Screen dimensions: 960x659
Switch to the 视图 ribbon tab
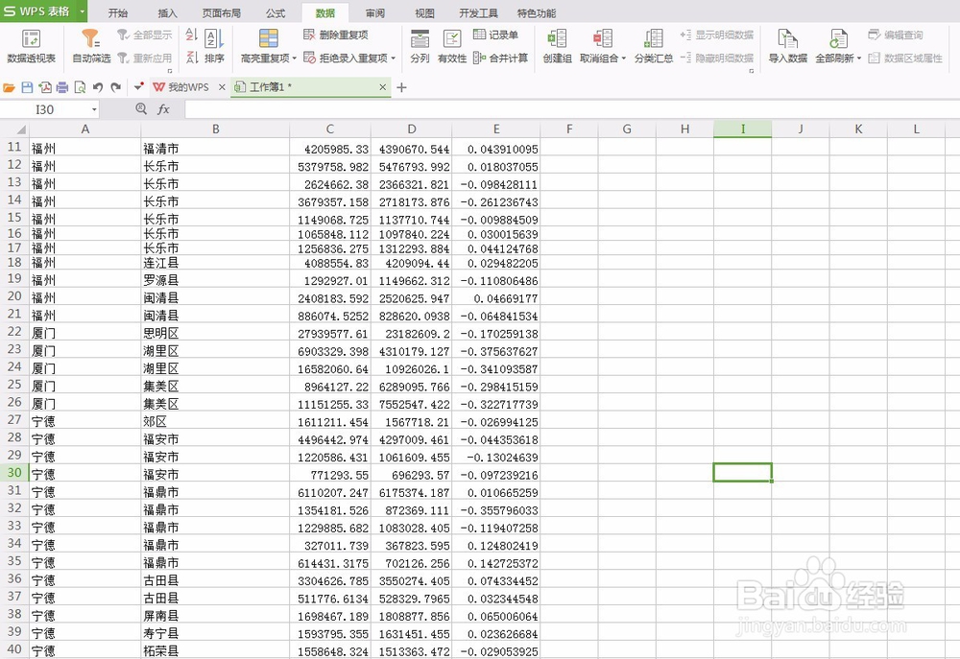tap(424, 12)
